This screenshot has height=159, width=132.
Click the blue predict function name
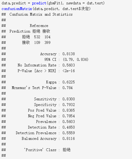pyautogui.click(x=39, y=3)
